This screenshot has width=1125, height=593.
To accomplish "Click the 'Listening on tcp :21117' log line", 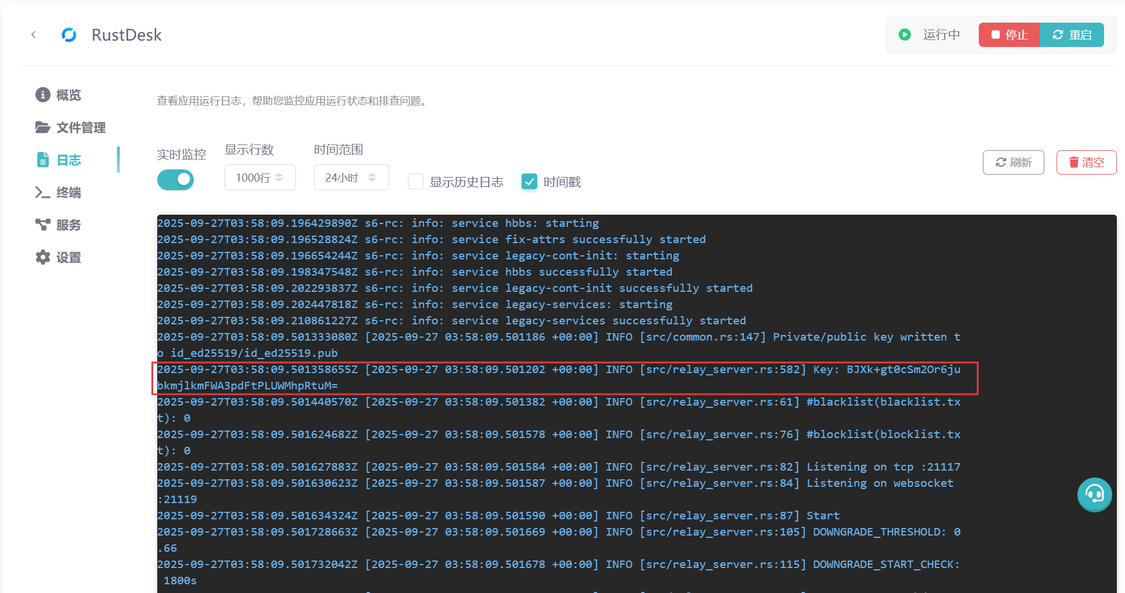I will tap(559, 467).
